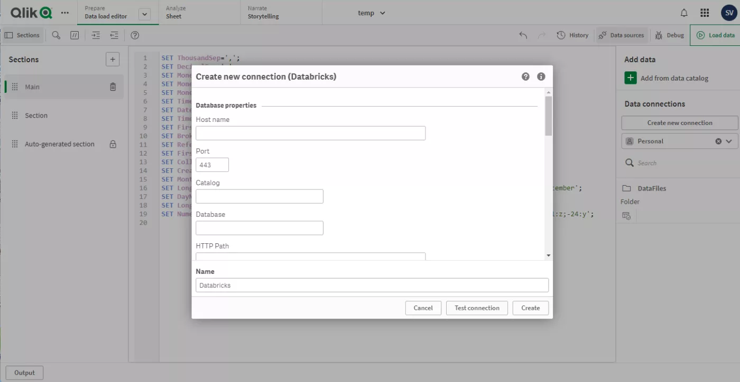This screenshot has height=382, width=740.
Task: Test the Databricks connection
Action: [x=476, y=308]
